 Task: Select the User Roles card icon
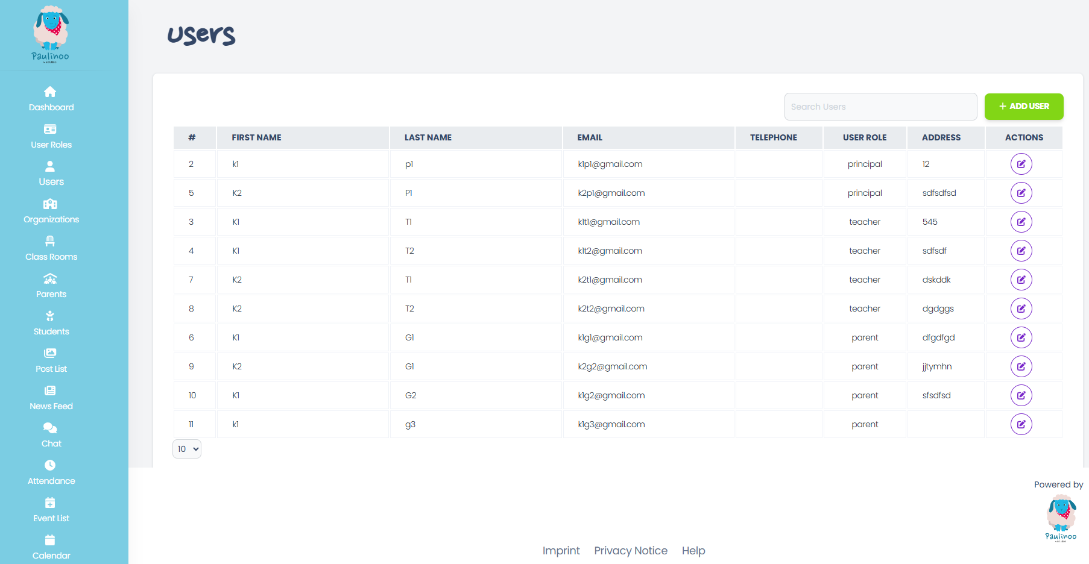click(x=51, y=128)
